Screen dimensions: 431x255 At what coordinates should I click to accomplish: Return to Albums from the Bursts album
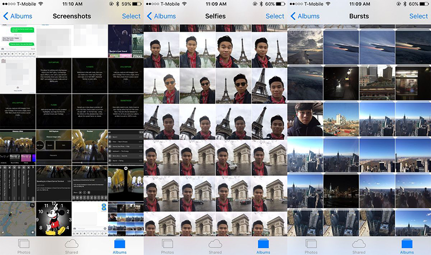pos(305,16)
